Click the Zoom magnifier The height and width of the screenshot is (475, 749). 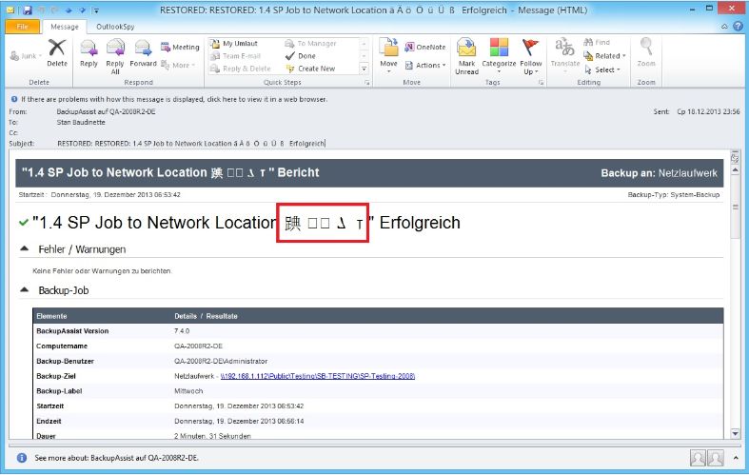pos(646,52)
